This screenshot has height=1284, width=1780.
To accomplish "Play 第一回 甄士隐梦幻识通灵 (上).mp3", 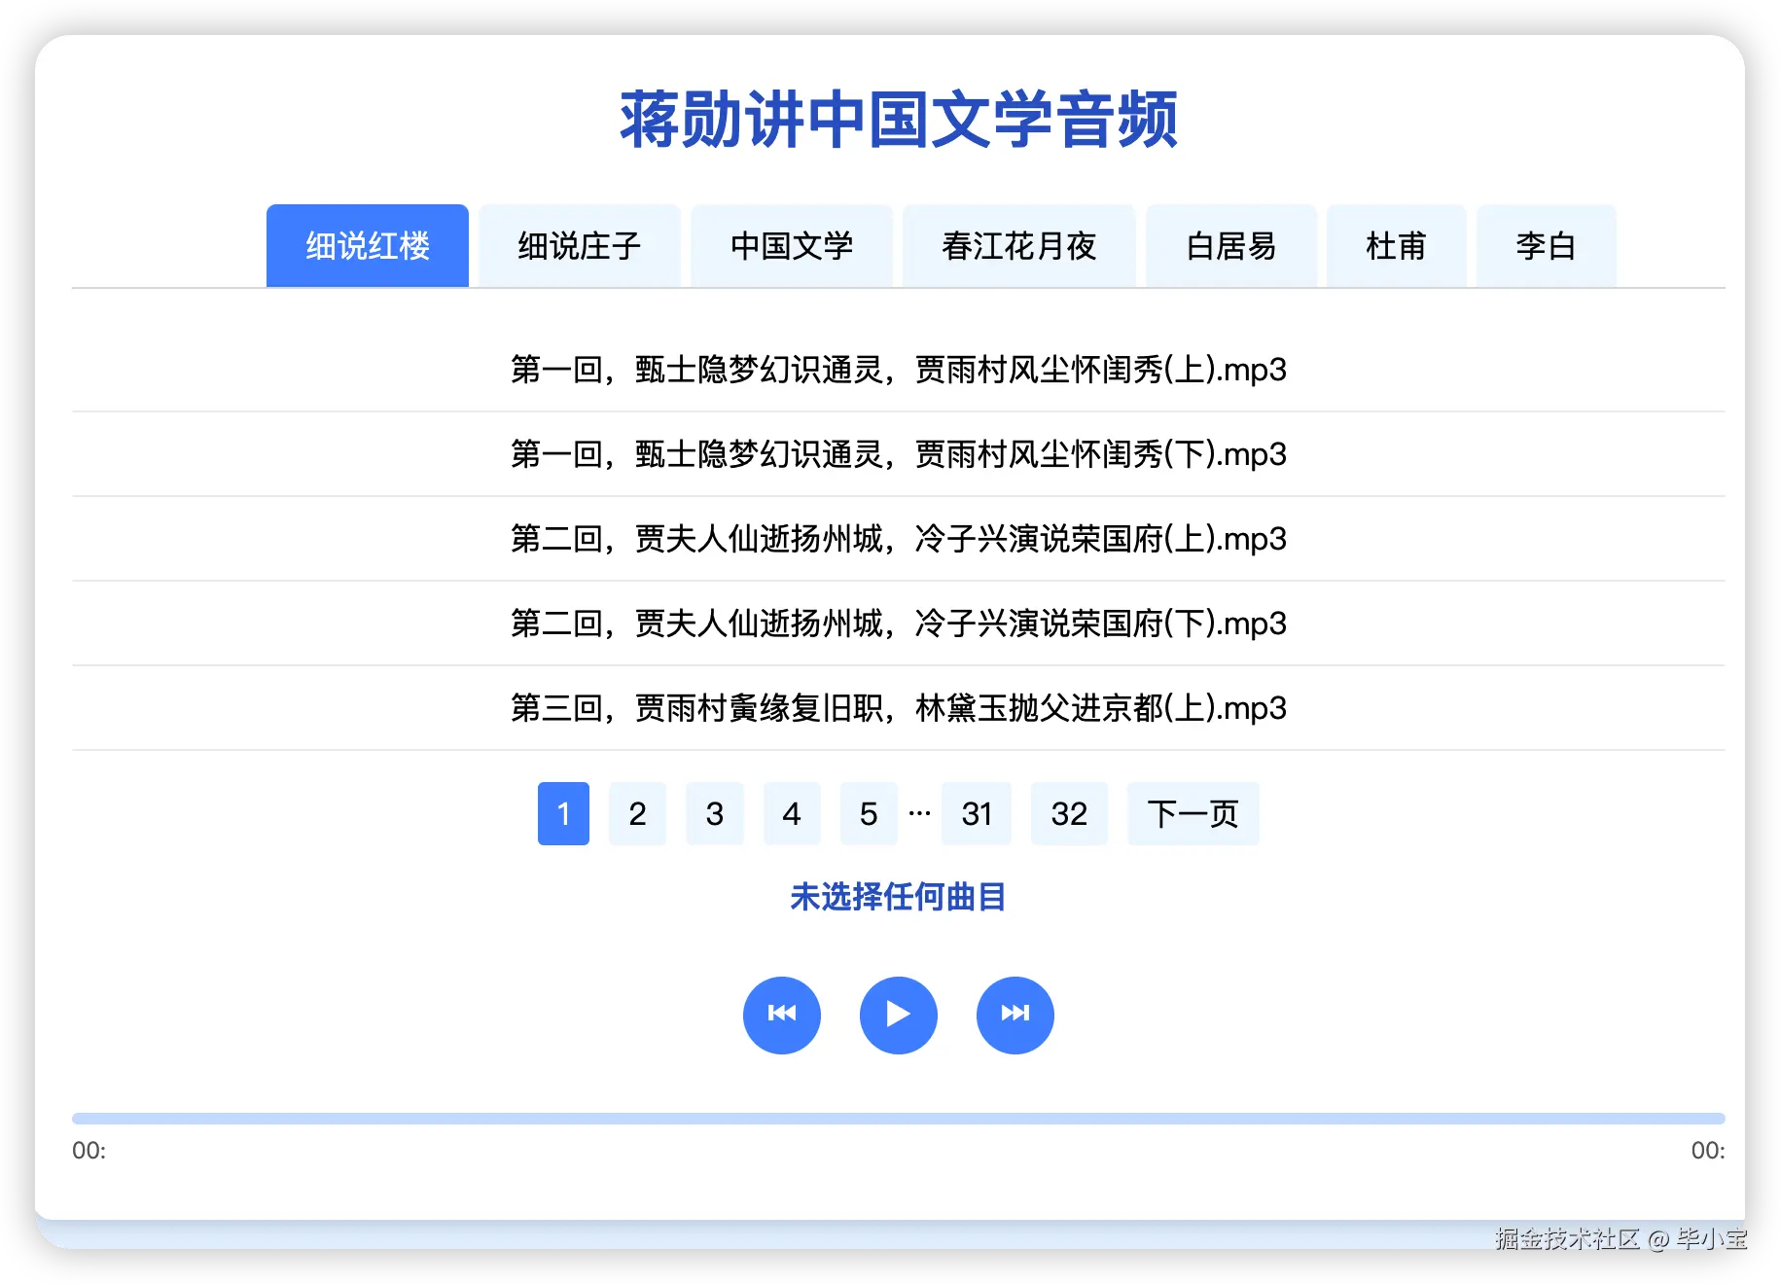I will tap(898, 371).
